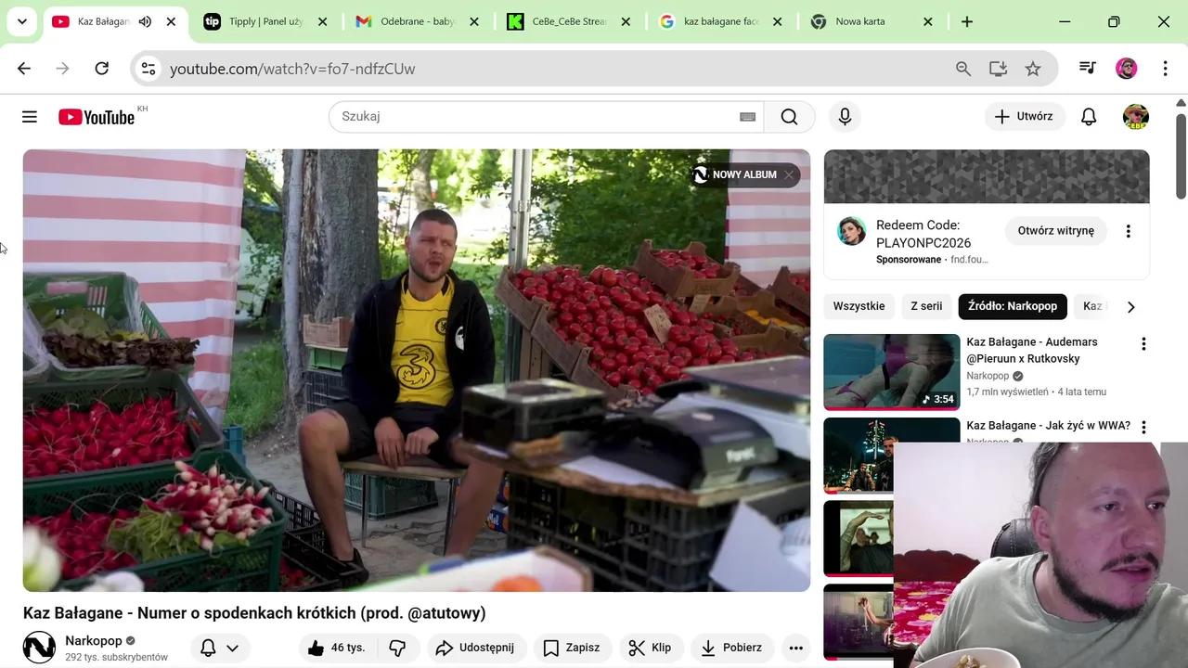The width and height of the screenshot is (1188, 668).
Task: Switch to the Nowa karta tab
Action: coord(871,21)
